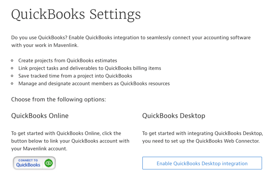The image size is (274, 181).
Task: Click the QuickBooks Settings page heading
Action: tap(76, 14)
